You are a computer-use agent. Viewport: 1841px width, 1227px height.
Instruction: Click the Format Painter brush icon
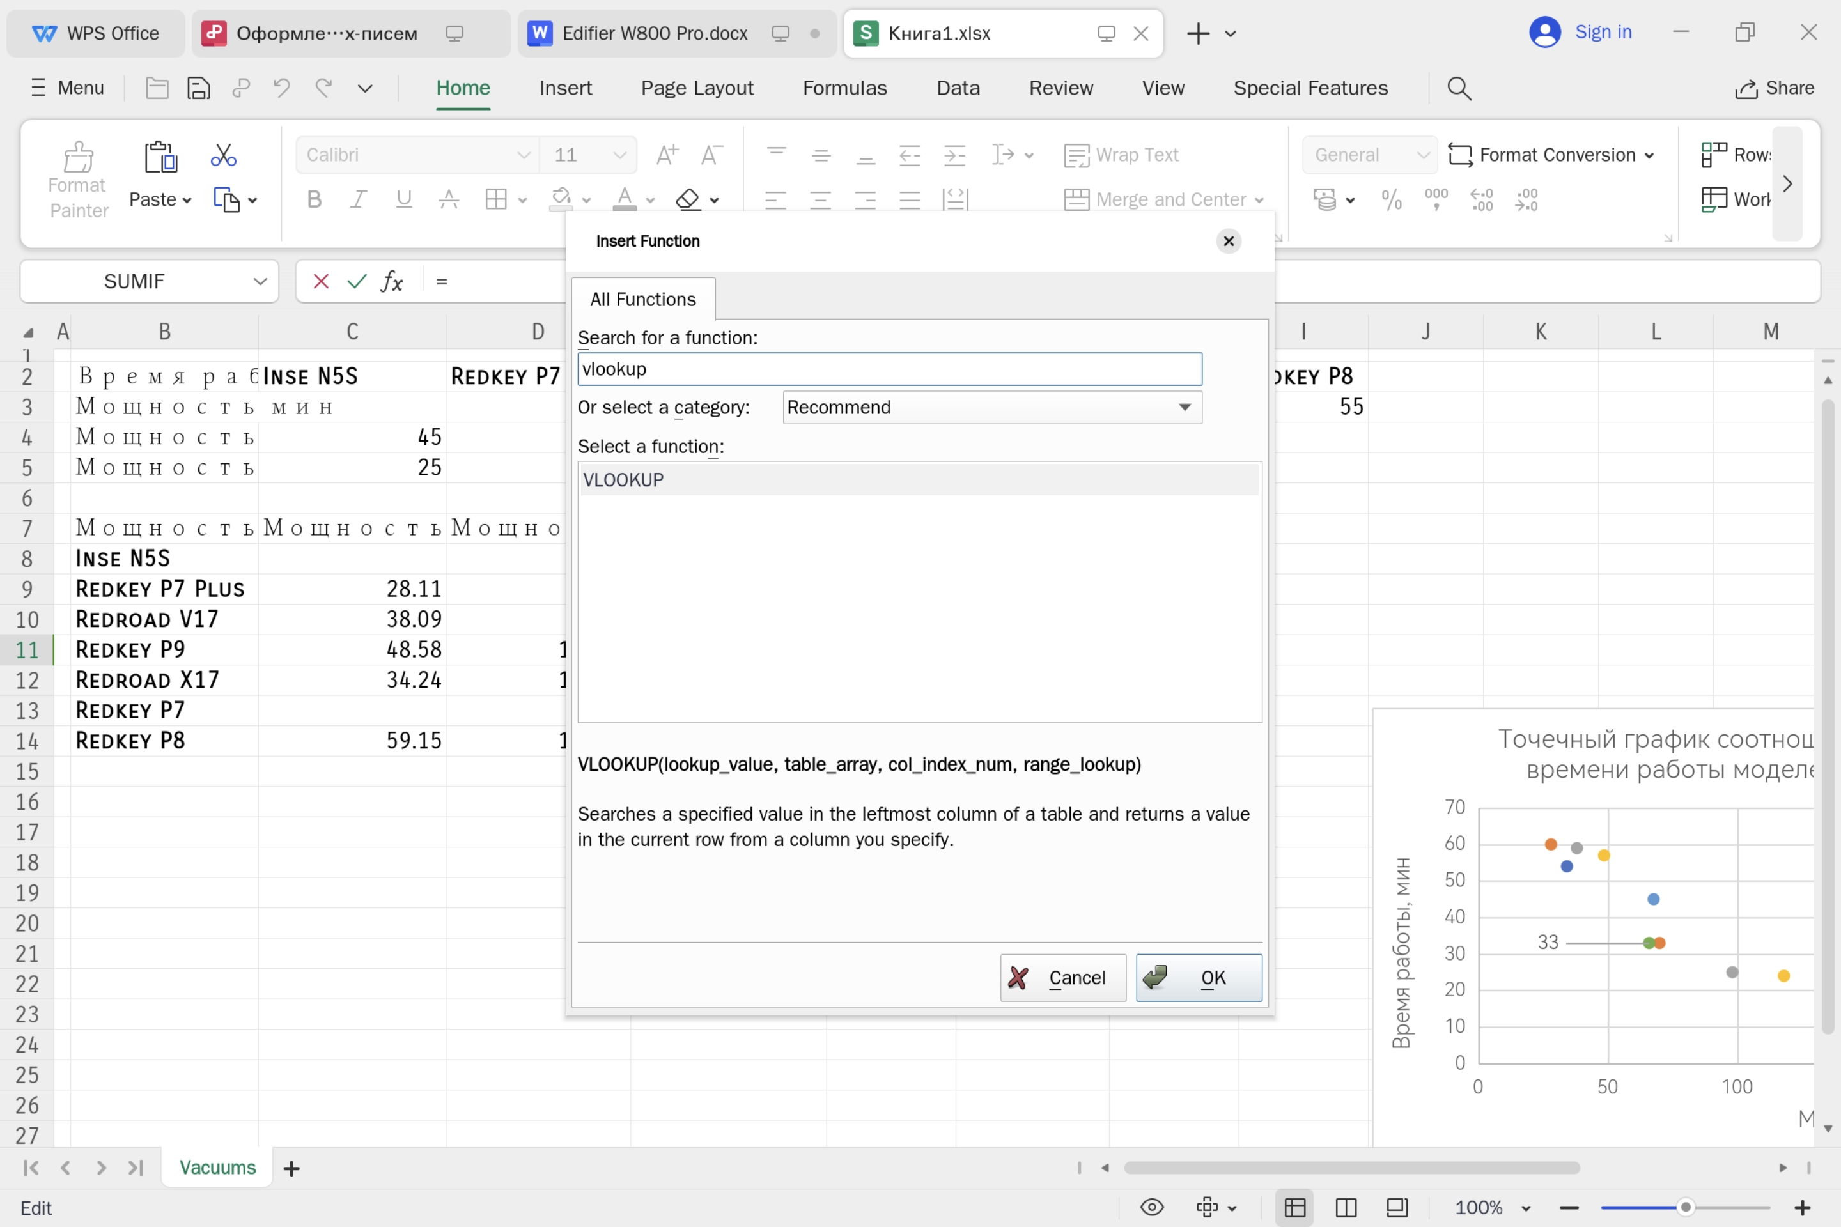pyautogui.click(x=78, y=157)
